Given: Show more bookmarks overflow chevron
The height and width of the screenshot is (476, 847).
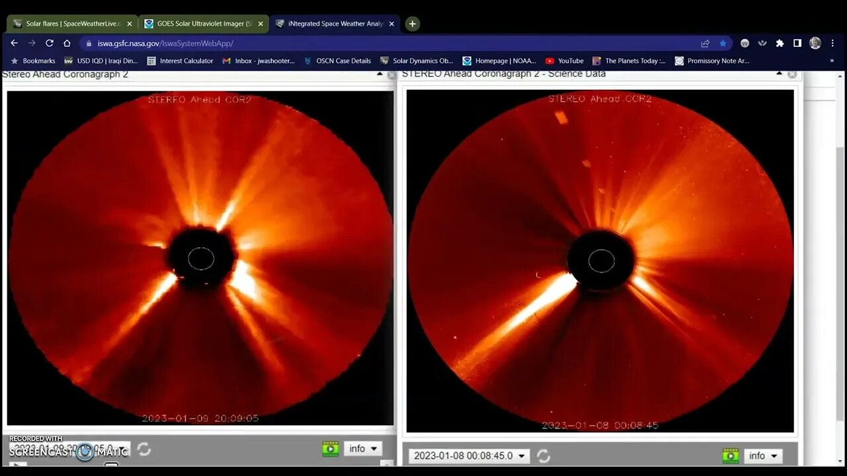Looking at the screenshot, I should (x=832, y=61).
